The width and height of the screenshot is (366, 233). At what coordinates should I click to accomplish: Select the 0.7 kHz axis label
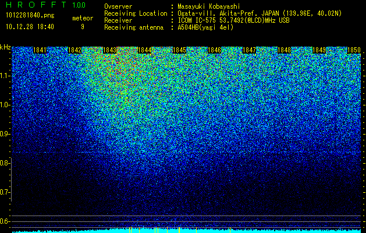(5, 192)
